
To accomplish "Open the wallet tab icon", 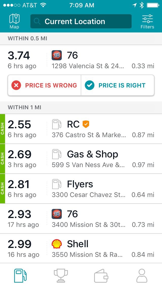I will pyautogui.click(x=101, y=276).
